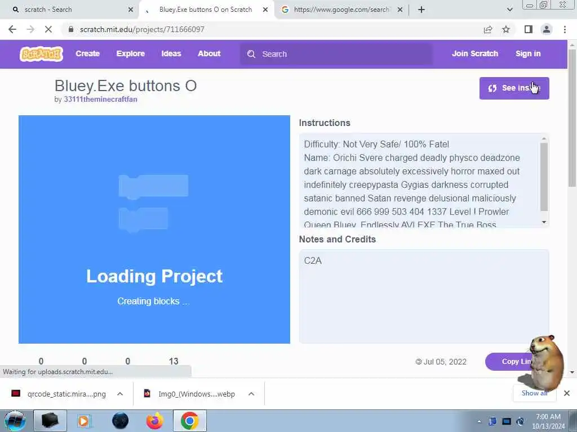Switch to the 'Bluey.Exe buttons O on Scratch' tab
The width and height of the screenshot is (577, 432).
206,10
